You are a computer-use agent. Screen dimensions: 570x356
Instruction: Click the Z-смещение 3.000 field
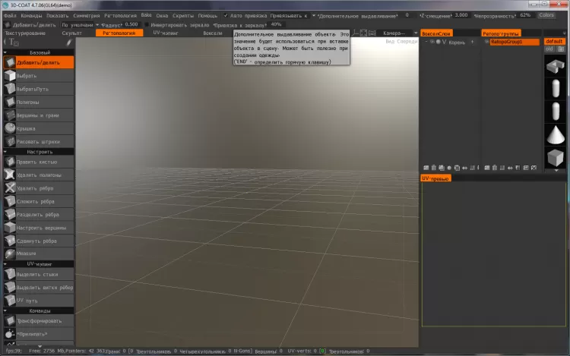tap(461, 15)
